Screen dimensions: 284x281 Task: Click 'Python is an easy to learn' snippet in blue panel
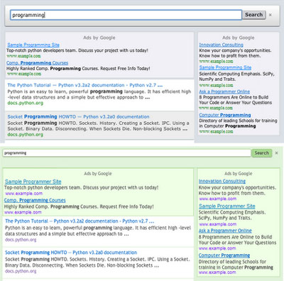click(x=99, y=94)
